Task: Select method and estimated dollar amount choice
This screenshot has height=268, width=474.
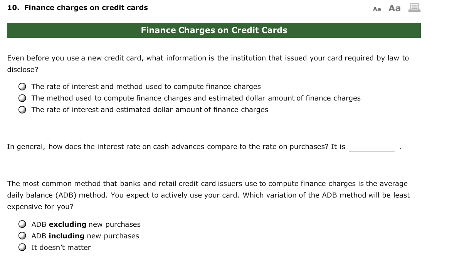Action: 22,98
